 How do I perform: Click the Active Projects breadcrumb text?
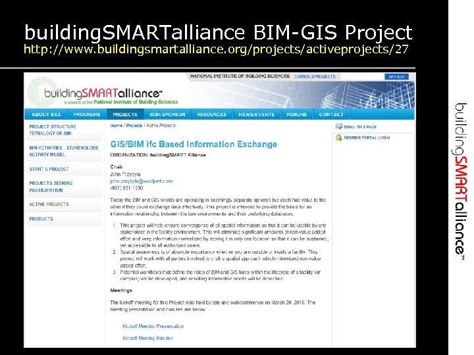click(x=161, y=126)
